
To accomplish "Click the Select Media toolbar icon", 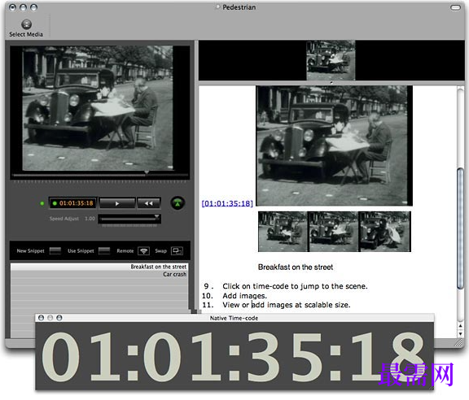I will tap(26, 24).
